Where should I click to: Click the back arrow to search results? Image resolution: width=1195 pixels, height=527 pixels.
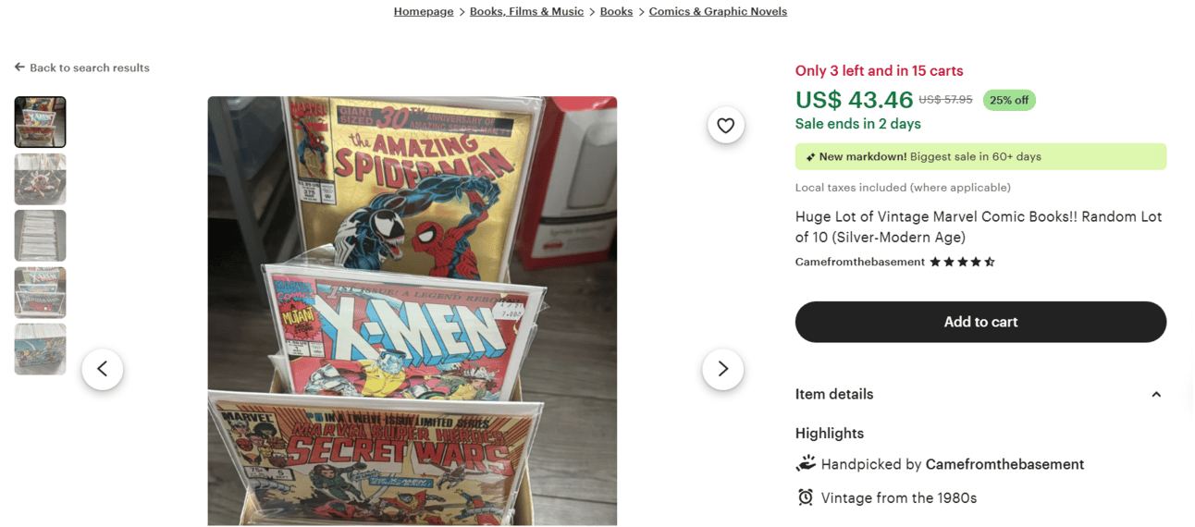[x=19, y=67]
